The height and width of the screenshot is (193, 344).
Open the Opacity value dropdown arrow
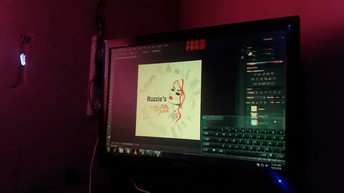(x=284, y=98)
